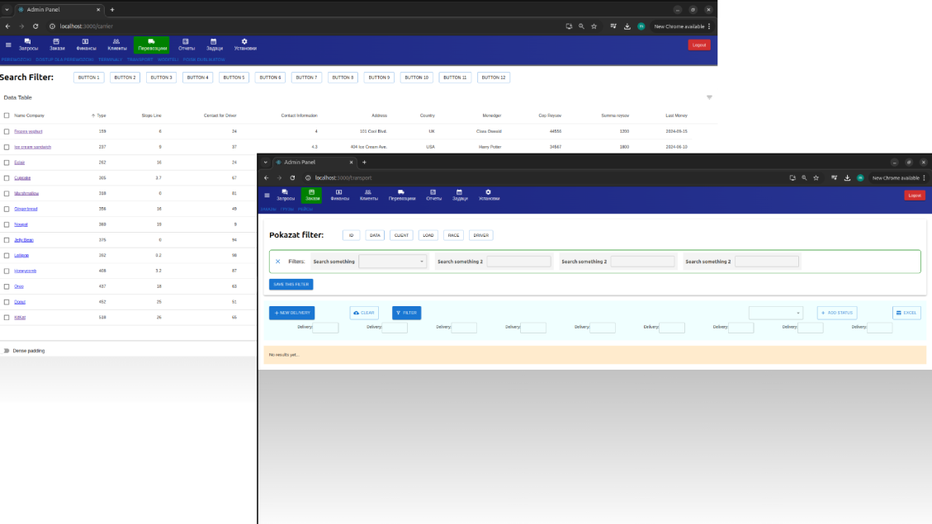Image resolution: width=932 pixels, height=524 pixels.
Task: Open the hamburger menu in the carrier window
Action: coord(8,45)
